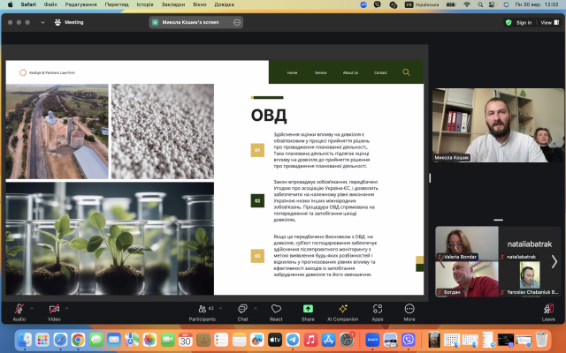Click the Home link in the slide header
This screenshot has height=353, width=566.
point(292,72)
